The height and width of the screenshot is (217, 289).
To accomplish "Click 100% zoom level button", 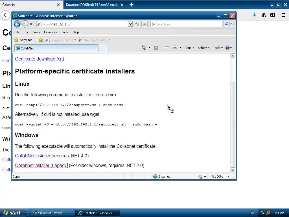I will point(217,177).
